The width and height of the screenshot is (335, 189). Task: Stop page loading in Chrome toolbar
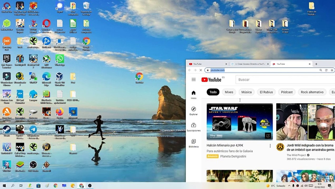click(x=201, y=70)
